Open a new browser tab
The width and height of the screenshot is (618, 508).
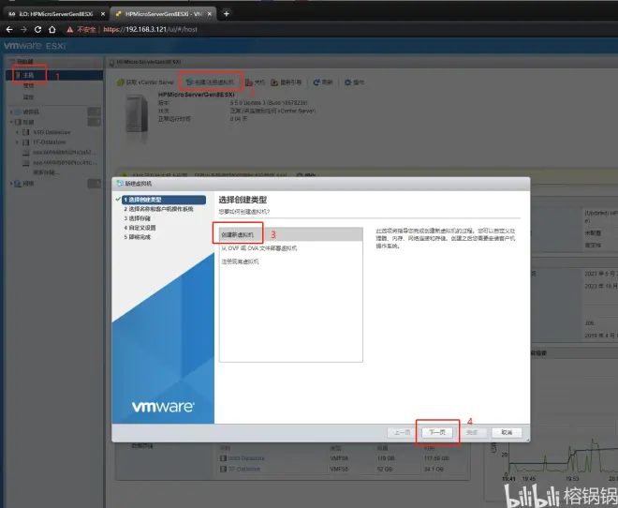(x=227, y=14)
